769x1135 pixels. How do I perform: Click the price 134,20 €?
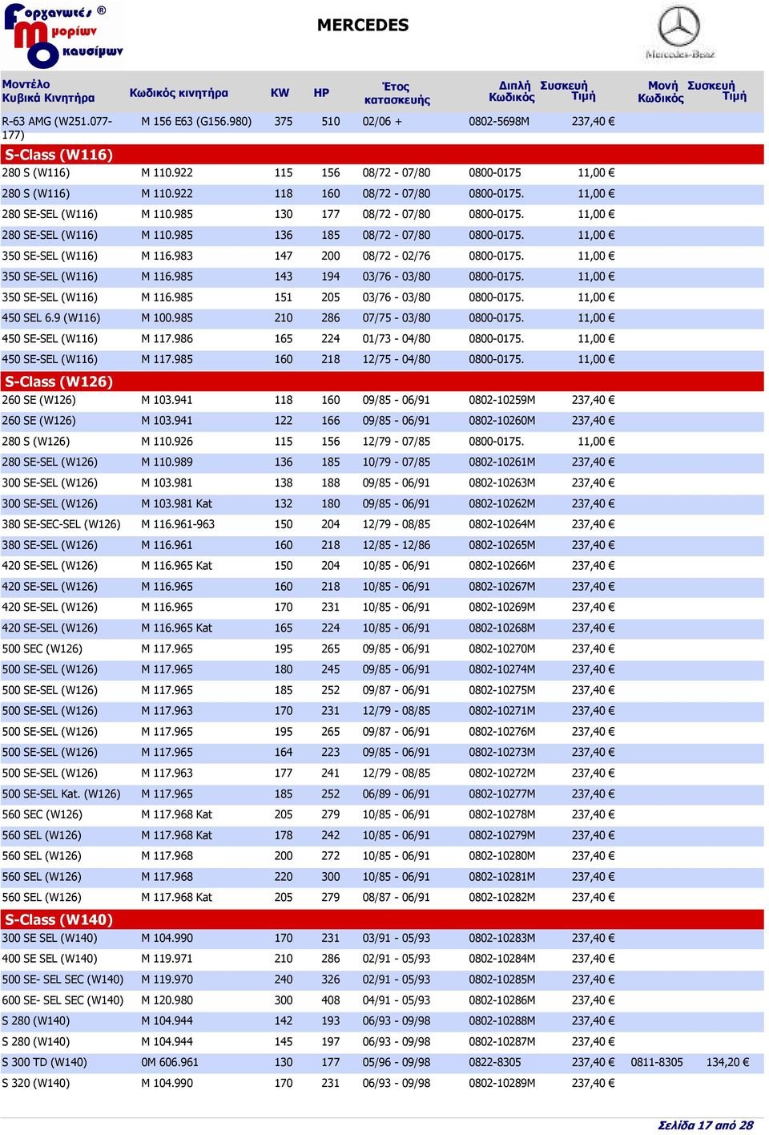tap(727, 1063)
